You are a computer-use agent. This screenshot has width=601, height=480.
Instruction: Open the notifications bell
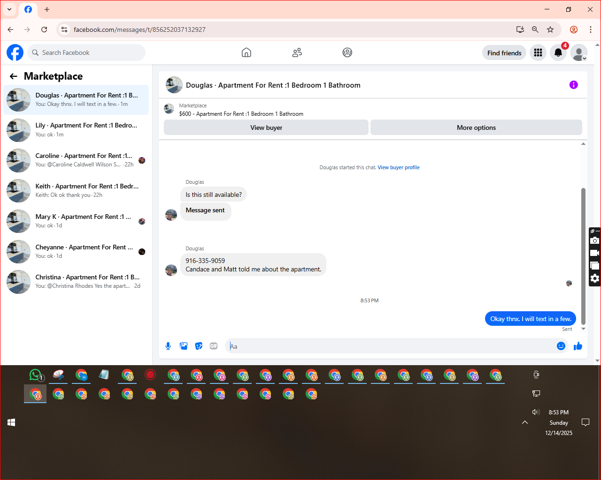coord(558,52)
